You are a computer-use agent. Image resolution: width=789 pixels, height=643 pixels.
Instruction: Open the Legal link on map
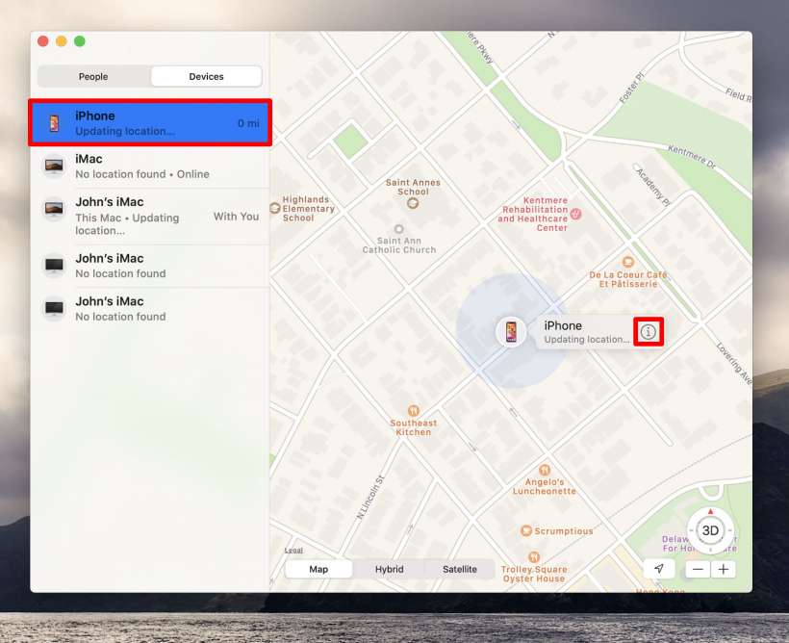(293, 551)
